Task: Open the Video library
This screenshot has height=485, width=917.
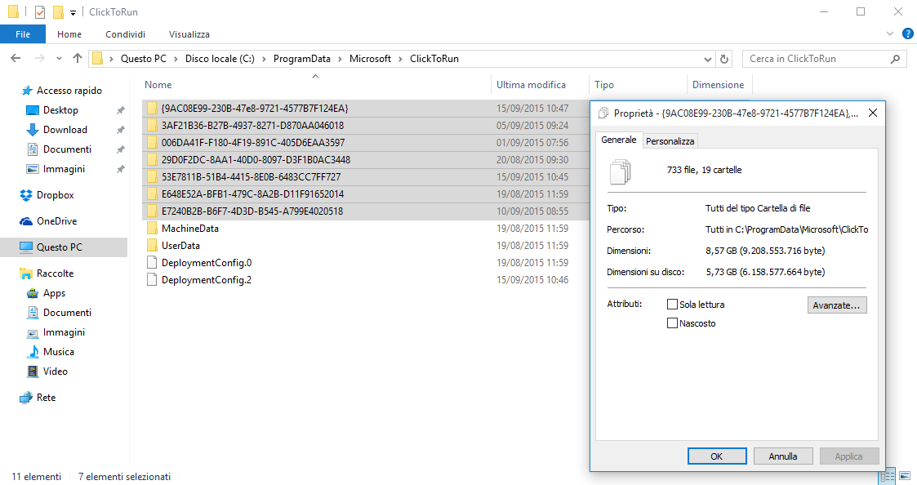Action: pyautogui.click(x=55, y=371)
